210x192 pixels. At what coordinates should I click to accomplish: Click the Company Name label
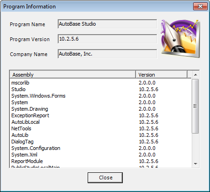29,54
